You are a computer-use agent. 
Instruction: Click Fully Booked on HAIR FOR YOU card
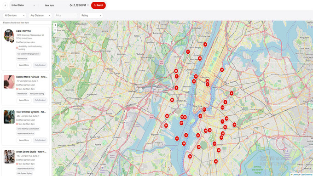point(40,65)
